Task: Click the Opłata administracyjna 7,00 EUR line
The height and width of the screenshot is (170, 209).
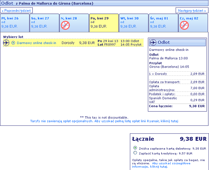Action: pyautogui.click(x=177, y=88)
